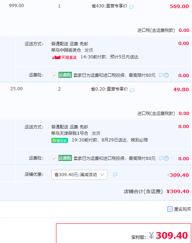Click the second green 运费险 label

pos(65,158)
